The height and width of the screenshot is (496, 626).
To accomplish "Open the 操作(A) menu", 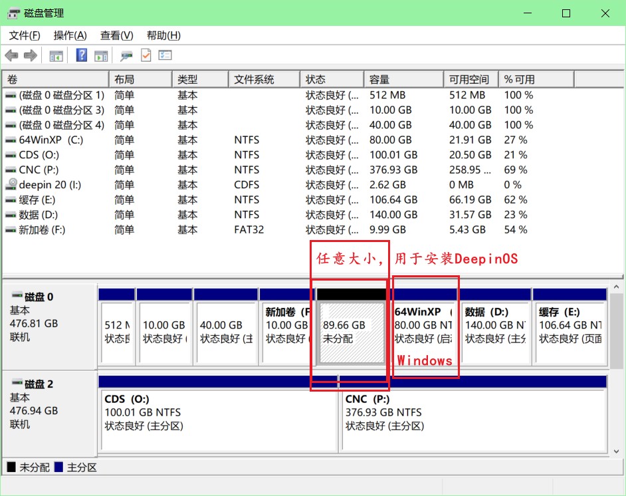I will tap(70, 35).
